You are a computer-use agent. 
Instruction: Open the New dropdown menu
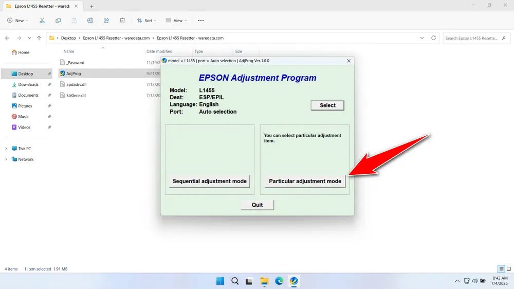point(17,21)
